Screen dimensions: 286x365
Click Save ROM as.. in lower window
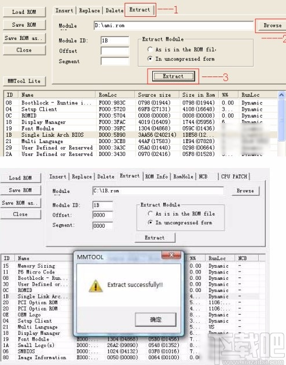tap(20, 203)
